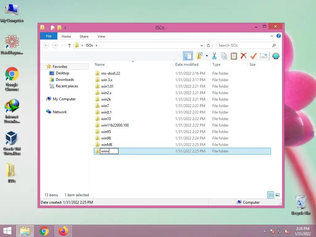The image size is (316, 237).
Task: Open Google Chrome desktop shortcut
Action: point(12,79)
